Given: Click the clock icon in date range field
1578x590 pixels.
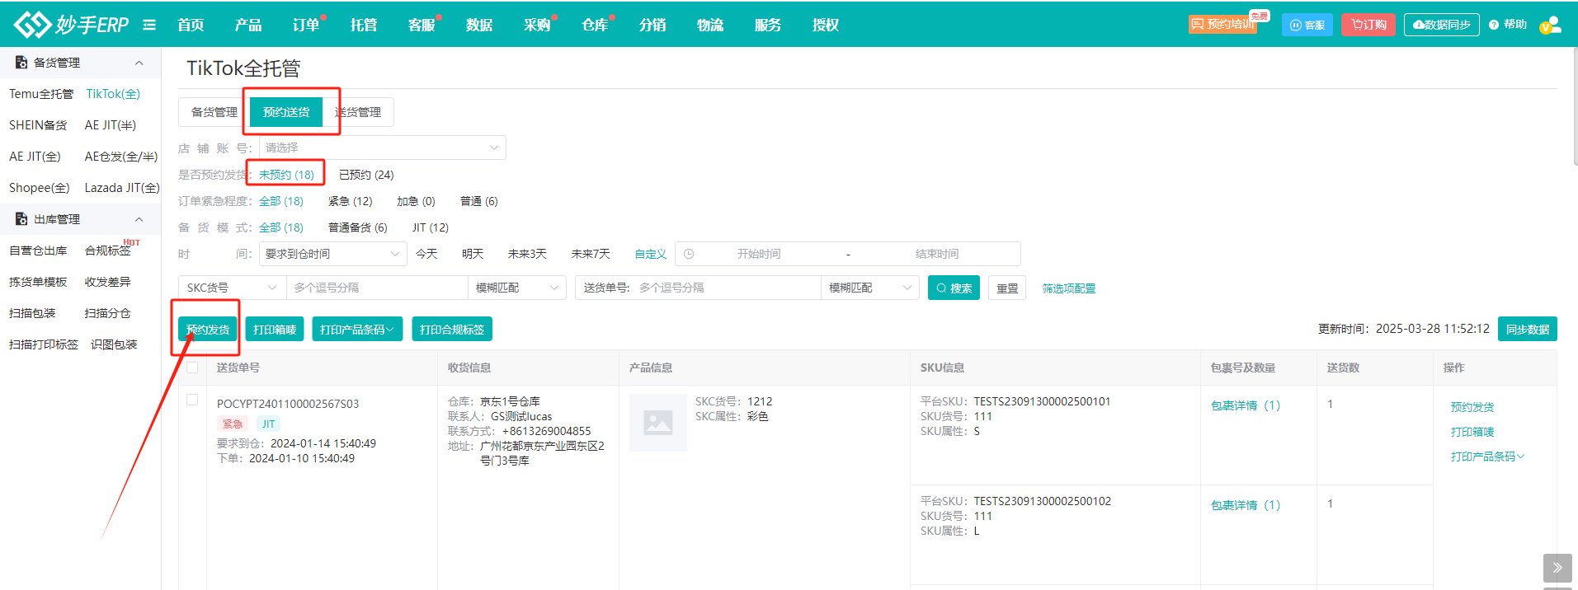Looking at the screenshot, I should (x=689, y=254).
